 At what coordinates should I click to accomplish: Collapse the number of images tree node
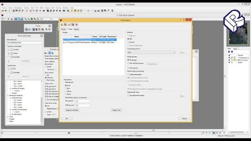11,89
